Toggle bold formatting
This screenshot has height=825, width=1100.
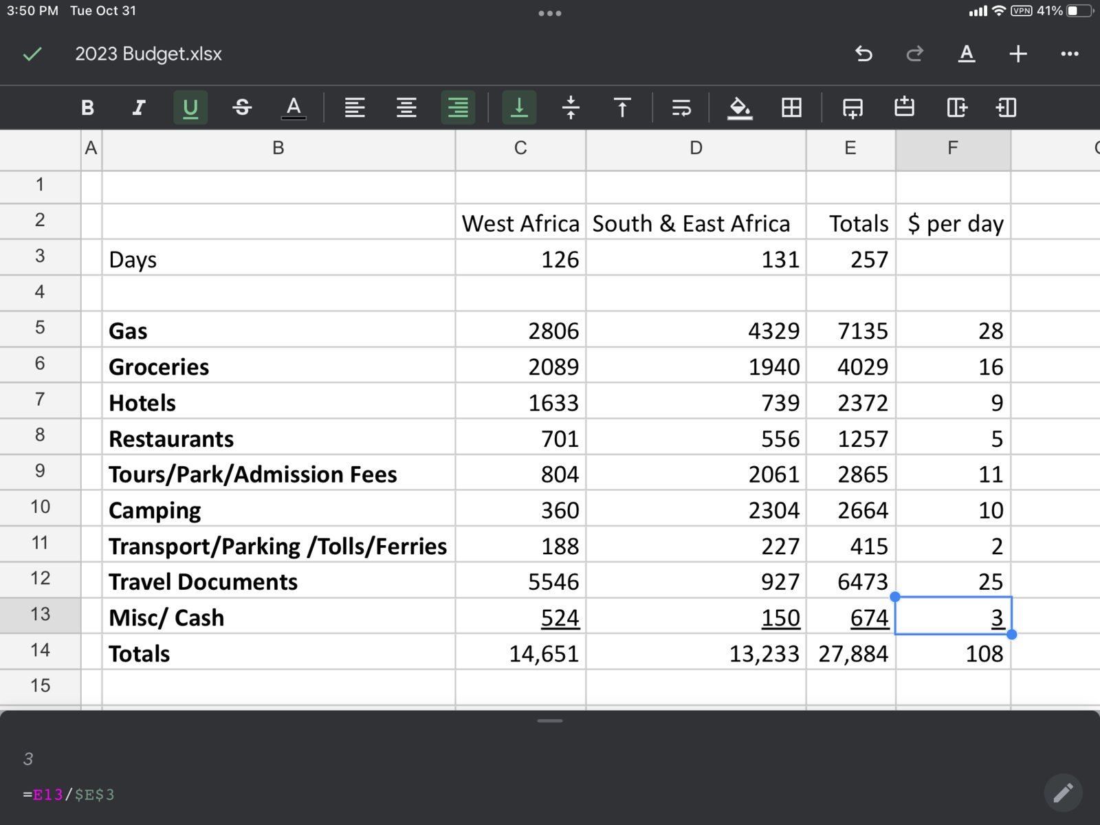(x=87, y=107)
